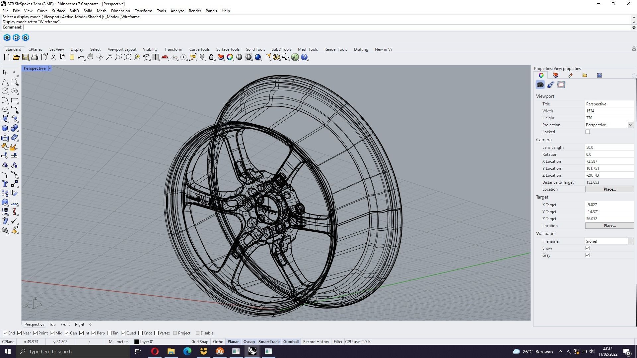Uncheck the Wallpaper Show checkbox
Screen dimensions: 637x358
coord(588,248)
